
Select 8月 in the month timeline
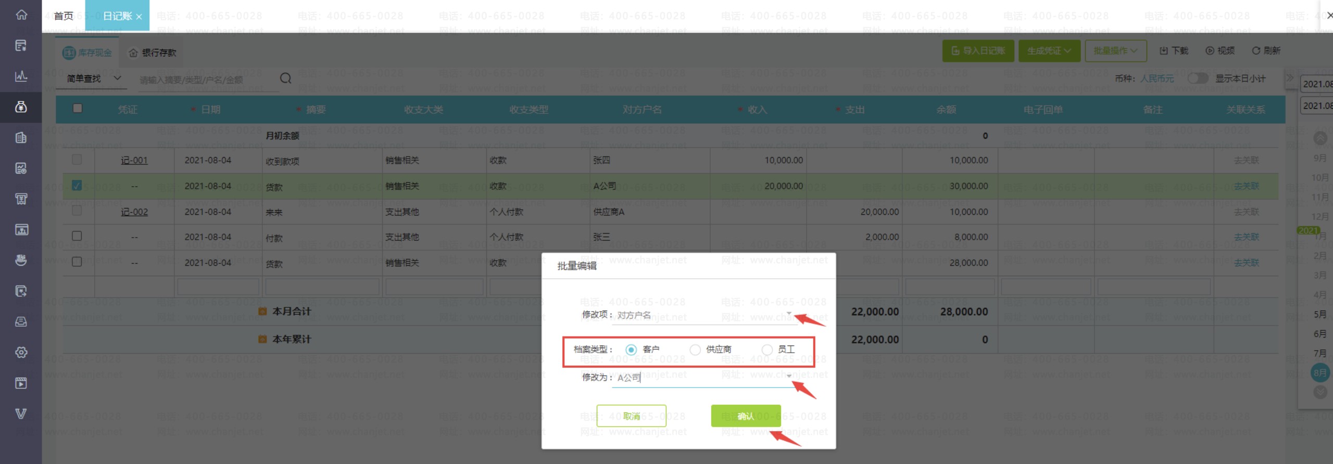pyautogui.click(x=1320, y=372)
